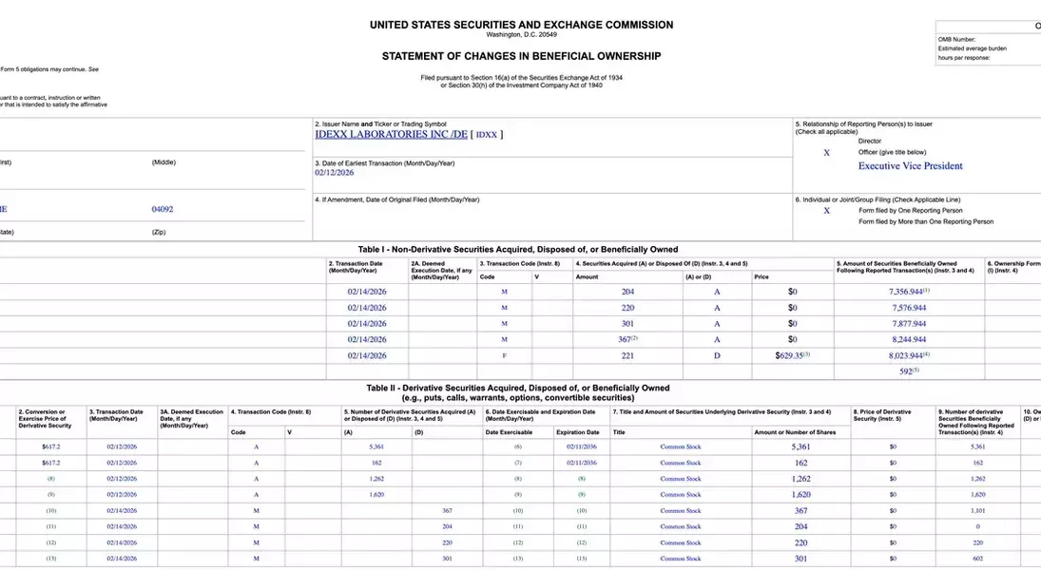Select the amount 204 in Table I

point(627,292)
